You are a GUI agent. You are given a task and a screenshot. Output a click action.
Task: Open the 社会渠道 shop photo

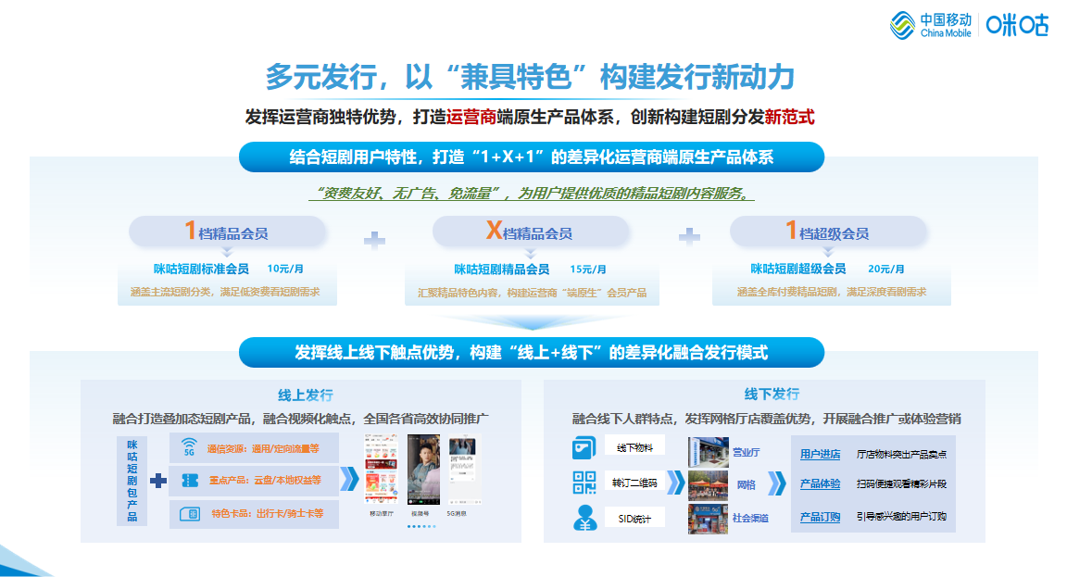[x=708, y=519]
